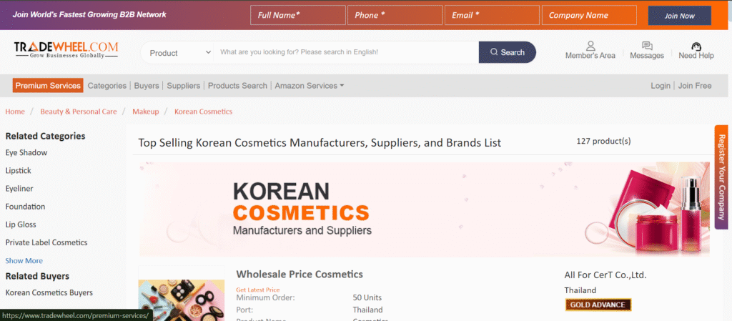The width and height of the screenshot is (732, 321).
Task: Open the Login link
Action: pyautogui.click(x=660, y=86)
